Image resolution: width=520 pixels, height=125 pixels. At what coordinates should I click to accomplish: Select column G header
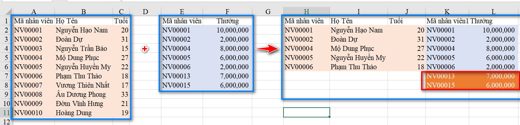pos(268,12)
